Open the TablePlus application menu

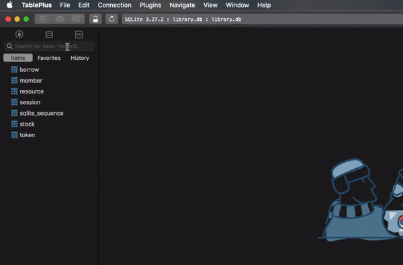[36, 5]
